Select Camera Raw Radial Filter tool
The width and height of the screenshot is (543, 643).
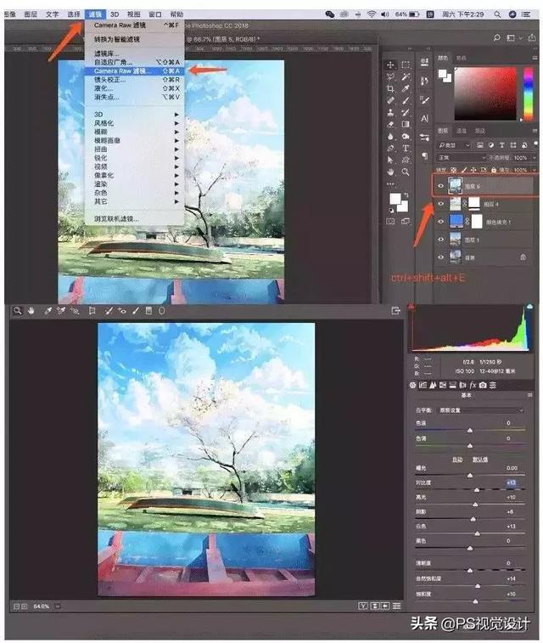[x=162, y=311]
